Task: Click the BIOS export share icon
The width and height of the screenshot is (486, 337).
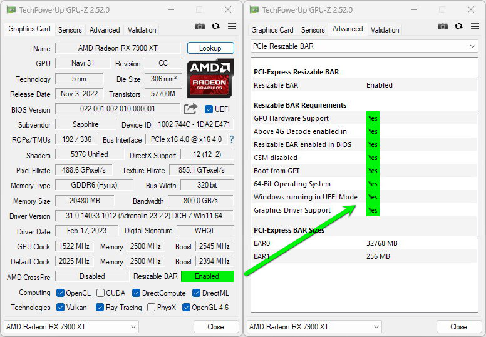Action: click(x=190, y=109)
